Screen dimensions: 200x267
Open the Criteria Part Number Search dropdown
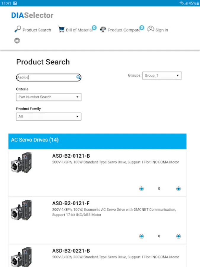tap(49, 97)
